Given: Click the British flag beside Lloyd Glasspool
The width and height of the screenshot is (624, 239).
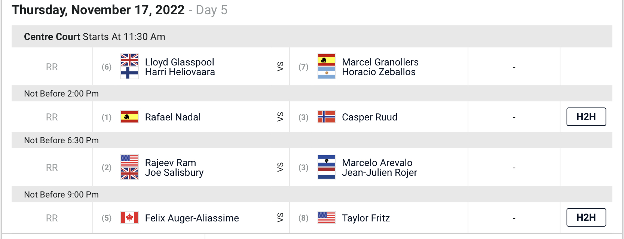Looking at the screenshot, I should [x=129, y=60].
